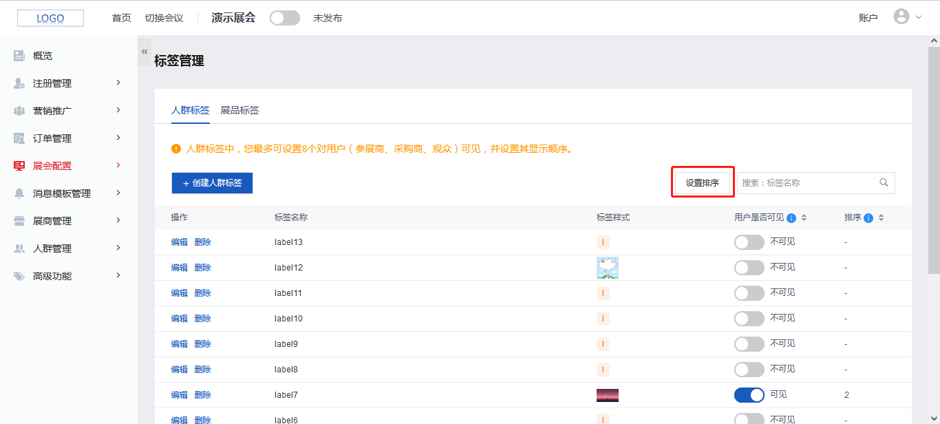Click the 设置排序 button
This screenshot has height=424, width=940.
[703, 183]
